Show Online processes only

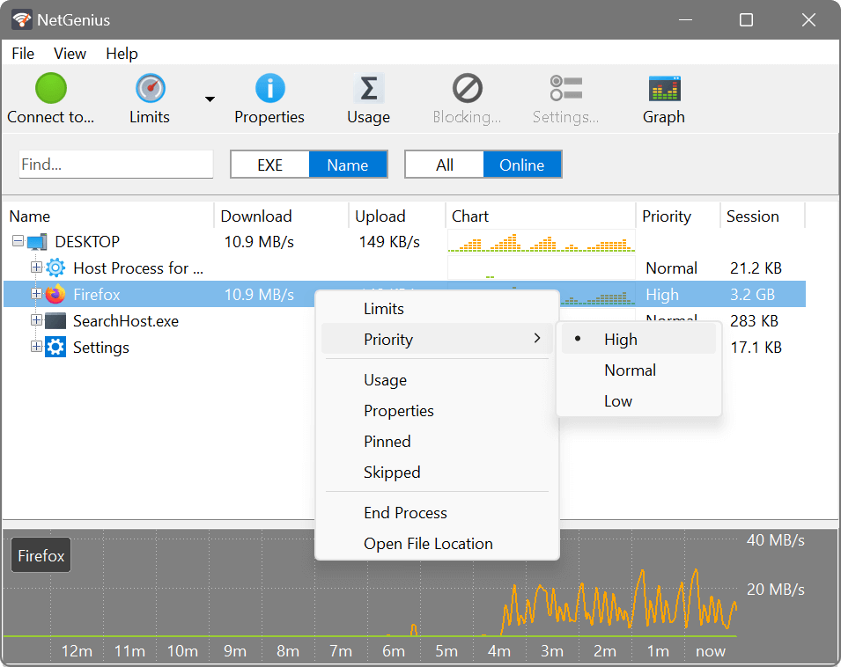pos(522,165)
